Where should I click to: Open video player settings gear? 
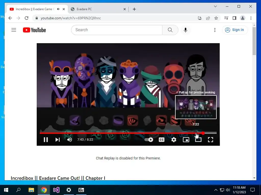click(174, 140)
